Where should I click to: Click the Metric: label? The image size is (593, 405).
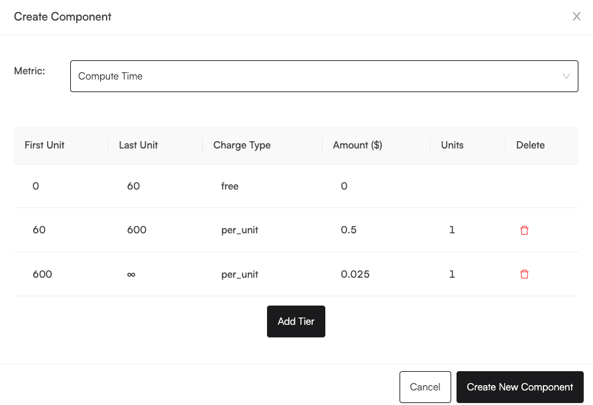[x=30, y=71]
